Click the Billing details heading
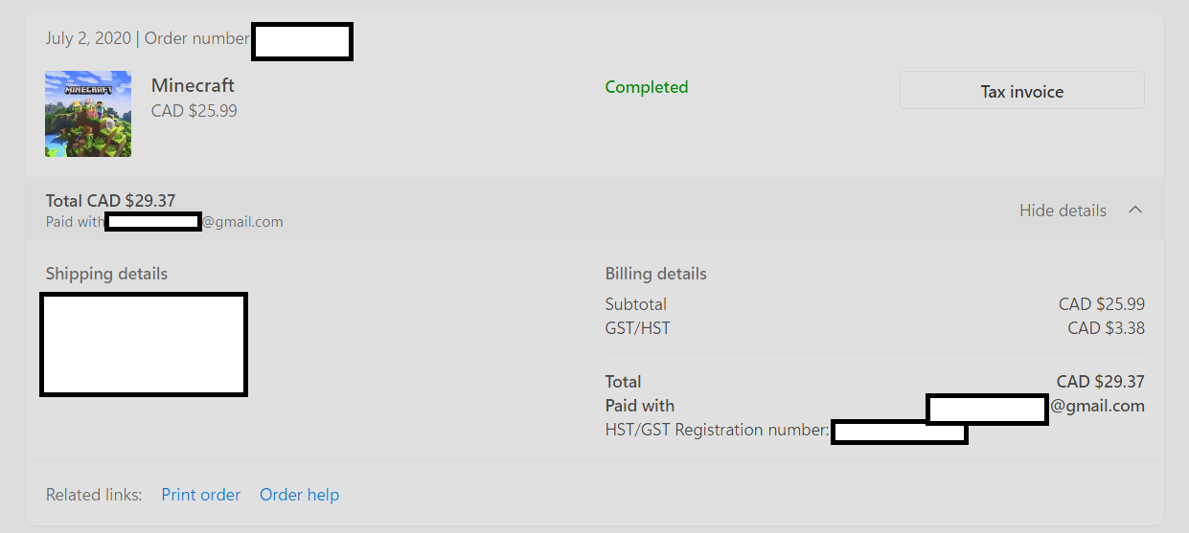Screen dimensions: 1189x533 click(656, 274)
